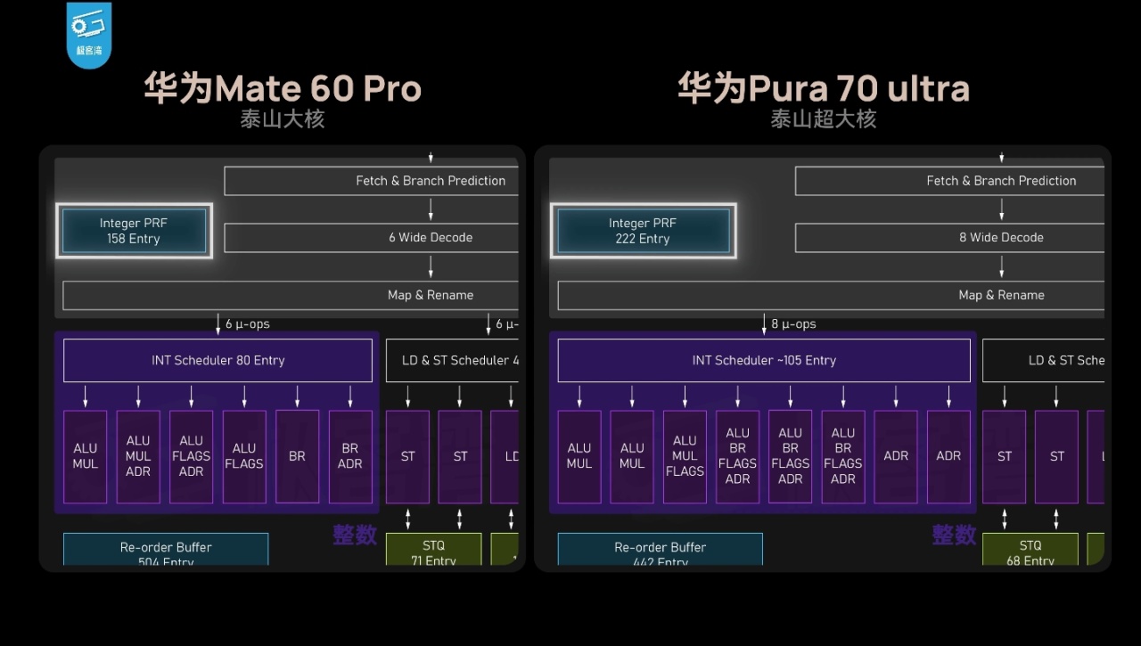Click the LD & ST Scheduler box in Pura 70 ultra diagram
Viewport: 1141px width, 646px height.
click(1043, 360)
